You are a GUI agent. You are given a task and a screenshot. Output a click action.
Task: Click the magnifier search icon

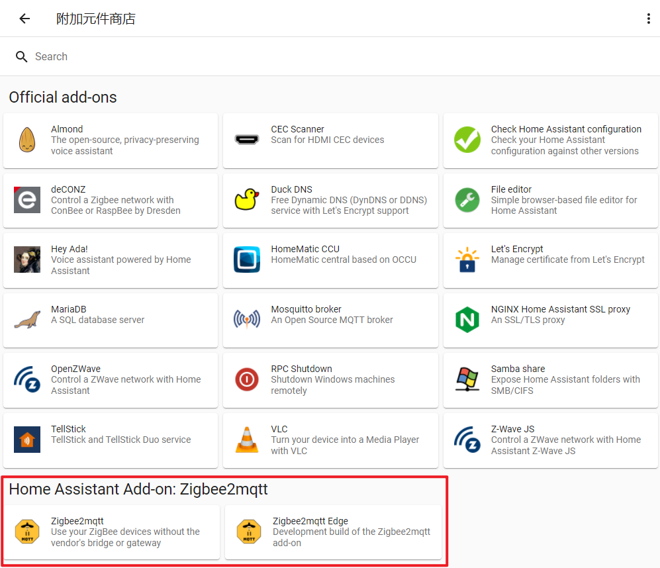[x=22, y=57]
